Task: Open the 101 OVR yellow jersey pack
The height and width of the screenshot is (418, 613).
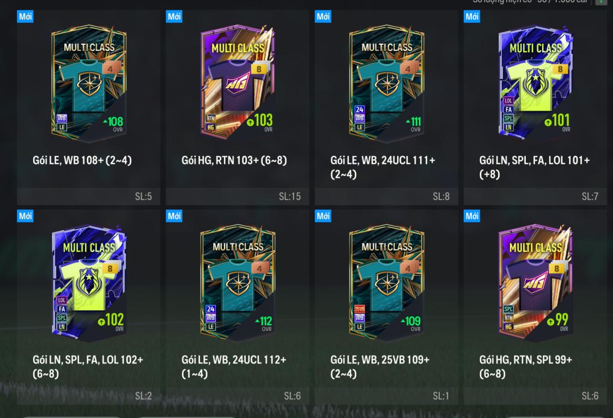Action: tap(536, 82)
